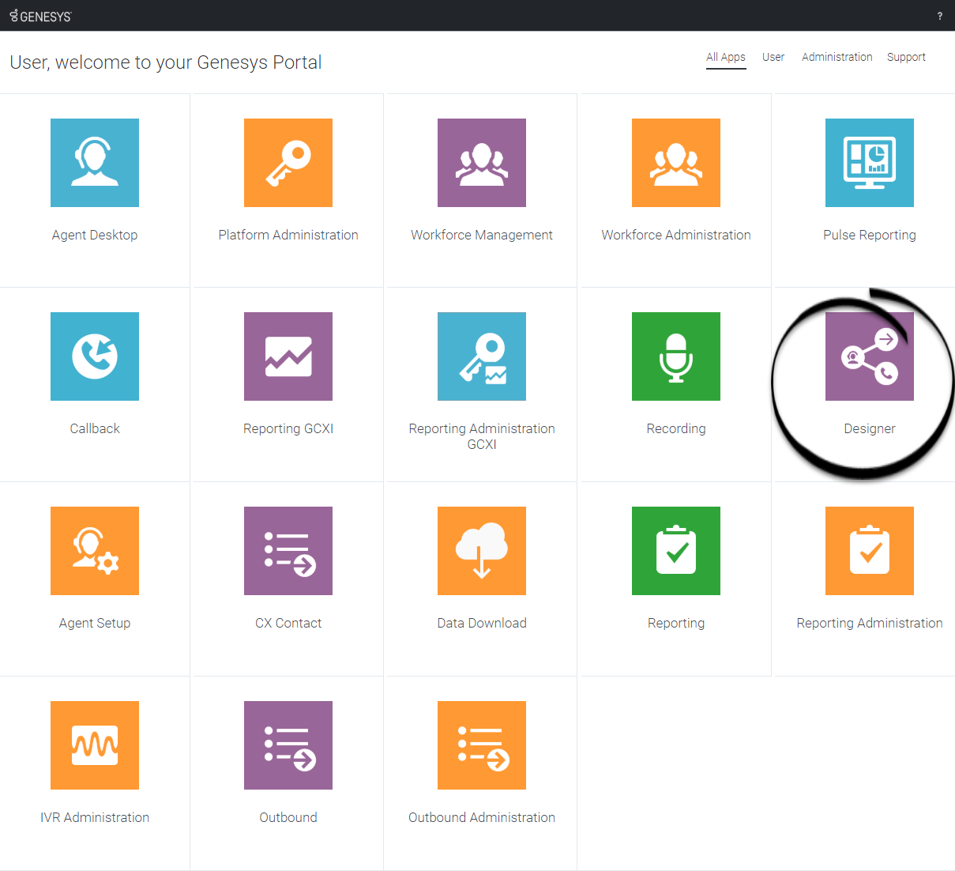The height and width of the screenshot is (871, 955).
Task: Switch to the User tab
Action: click(773, 57)
